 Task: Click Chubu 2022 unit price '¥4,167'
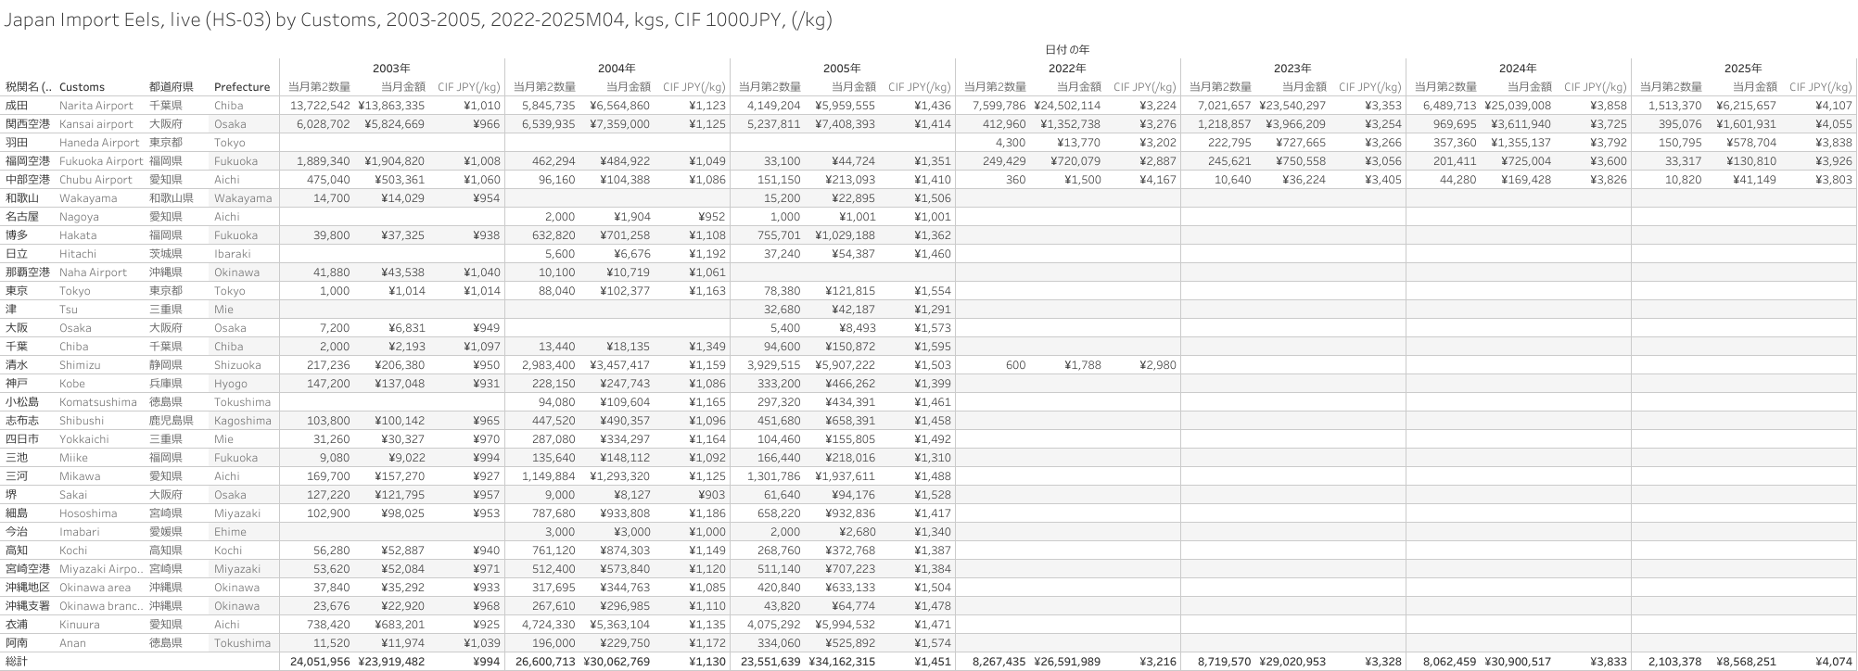click(x=1157, y=180)
